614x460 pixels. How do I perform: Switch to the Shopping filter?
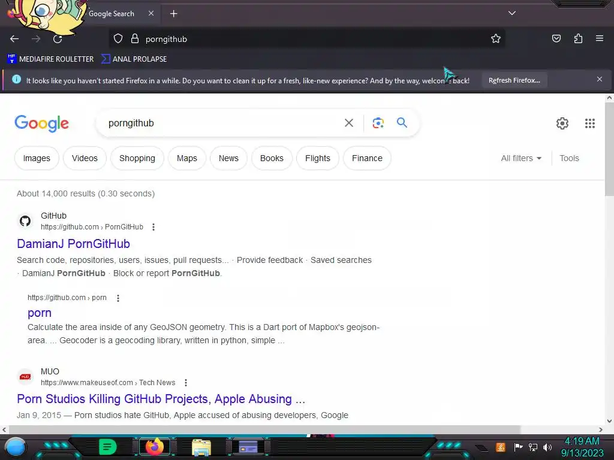point(137,158)
